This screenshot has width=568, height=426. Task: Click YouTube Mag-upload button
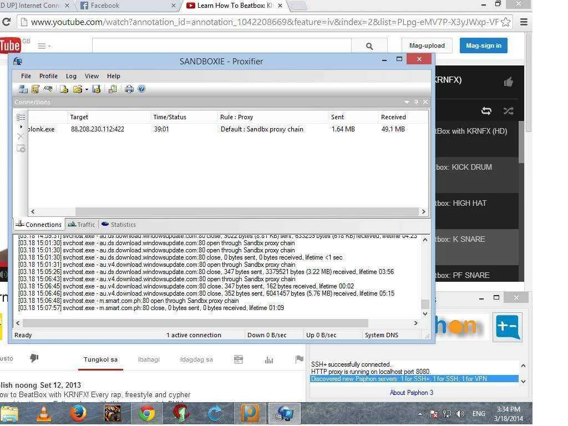[x=427, y=45]
